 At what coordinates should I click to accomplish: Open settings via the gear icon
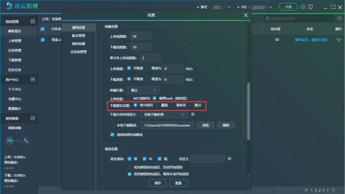click(x=303, y=7)
